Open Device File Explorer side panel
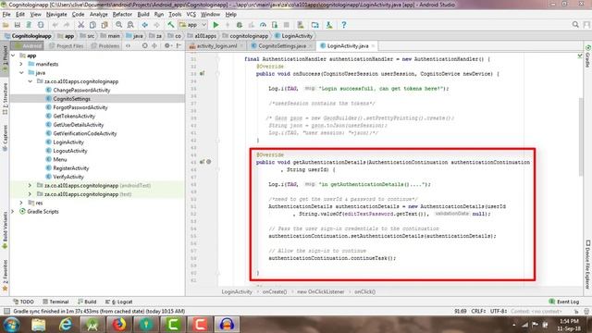This screenshot has height=333, width=592. coord(588,265)
